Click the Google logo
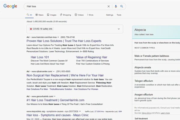The width and height of the screenshot is (180, 120). (10, 6)
